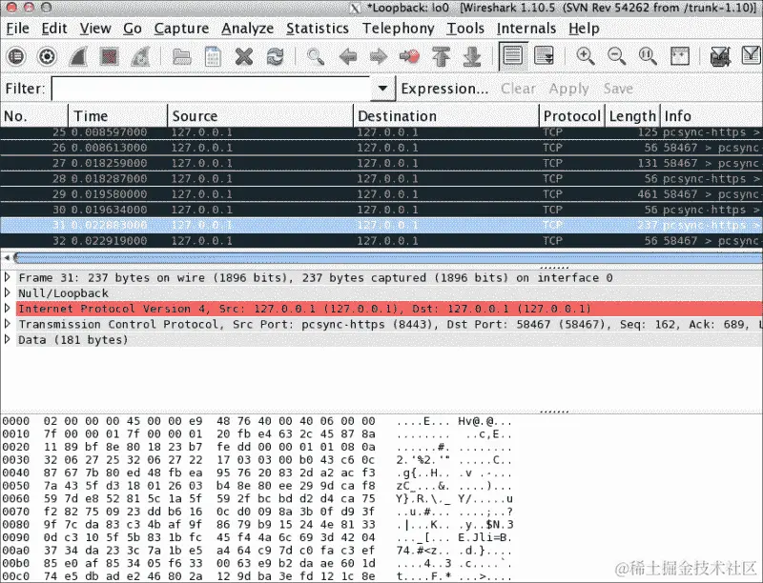Viewport: 763px width, 583px height.
Task: Edit capture filters icon
Action: point(720,57)
